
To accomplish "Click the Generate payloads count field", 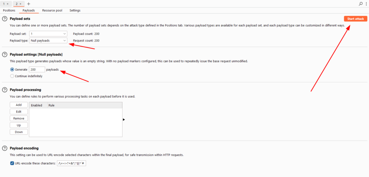I will point(37,70).
